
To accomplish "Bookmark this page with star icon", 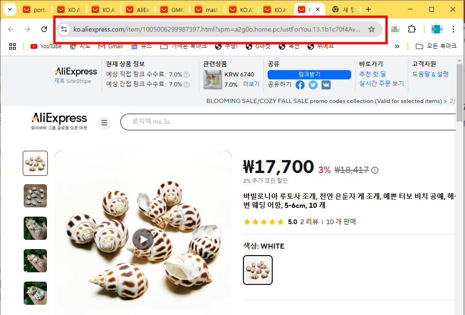I will point(372,29).
